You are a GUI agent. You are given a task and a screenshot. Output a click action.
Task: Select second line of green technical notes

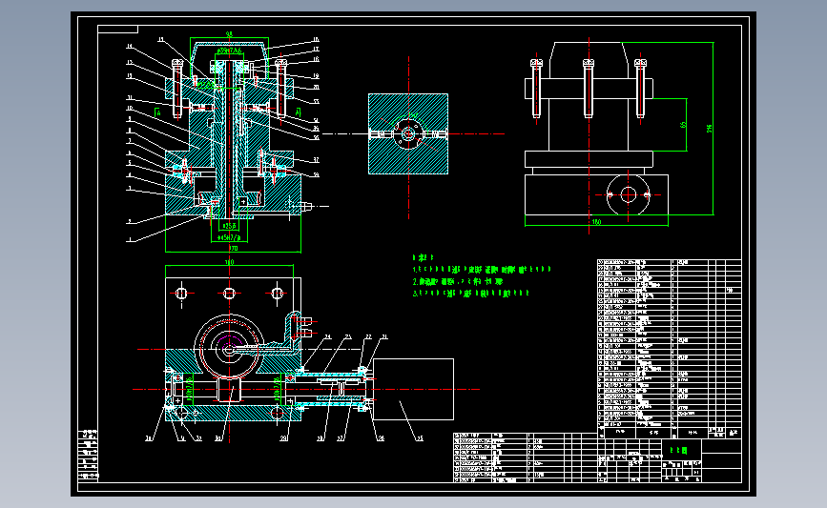[x=458, y=281]
